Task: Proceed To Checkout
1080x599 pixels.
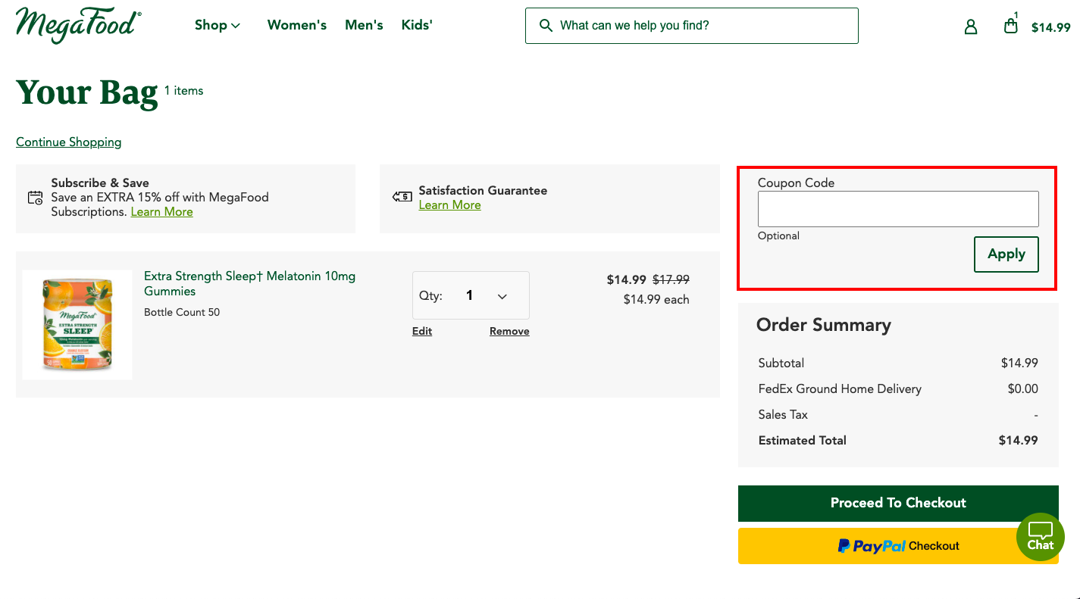Action: tap(898, 503)
